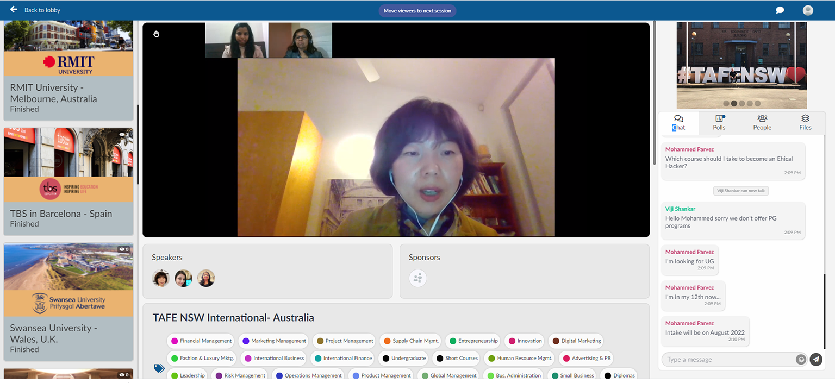Click the viewer count eye on the Swansea card
The width and height of the screenshot is (835, 383).
(123, 249)
